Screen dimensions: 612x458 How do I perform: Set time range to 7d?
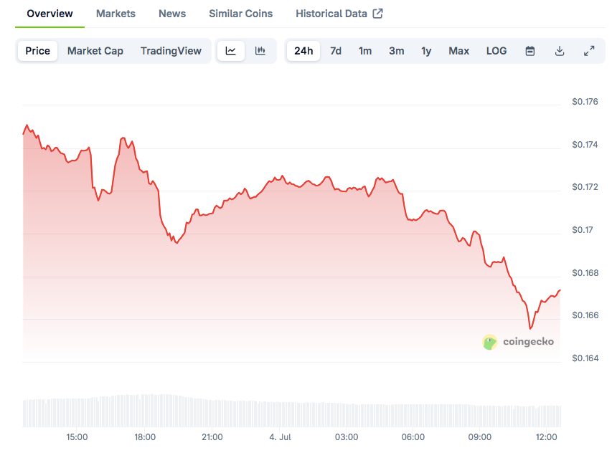point(336,51)
